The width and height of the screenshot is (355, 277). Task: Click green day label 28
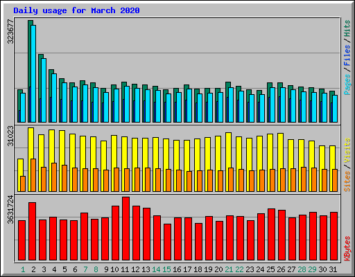302,269
